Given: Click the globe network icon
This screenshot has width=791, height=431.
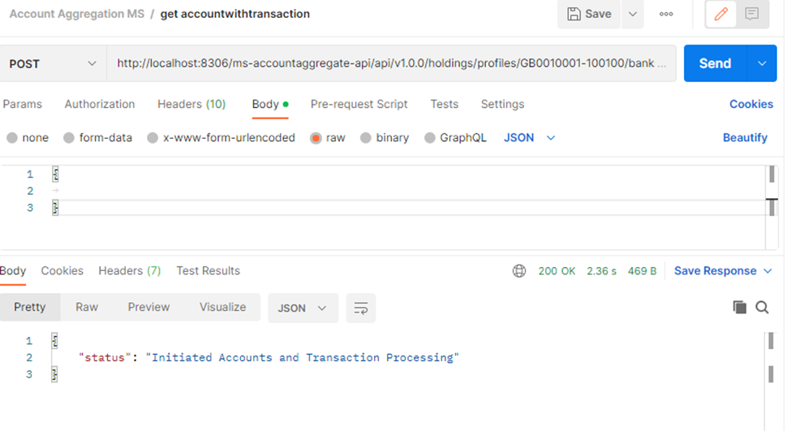Looking at the screenshot, I should [x=519, y=271].
